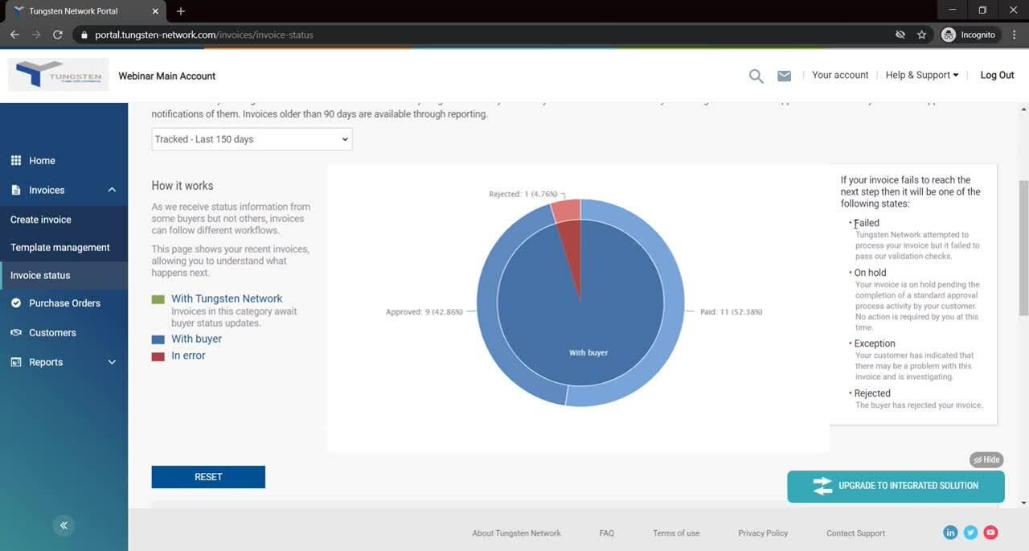
Task: Click the RESET button
Action: (208, 477)
